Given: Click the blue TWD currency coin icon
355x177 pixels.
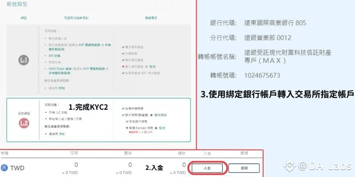Looking at the screenshot, I should point(4,168).
